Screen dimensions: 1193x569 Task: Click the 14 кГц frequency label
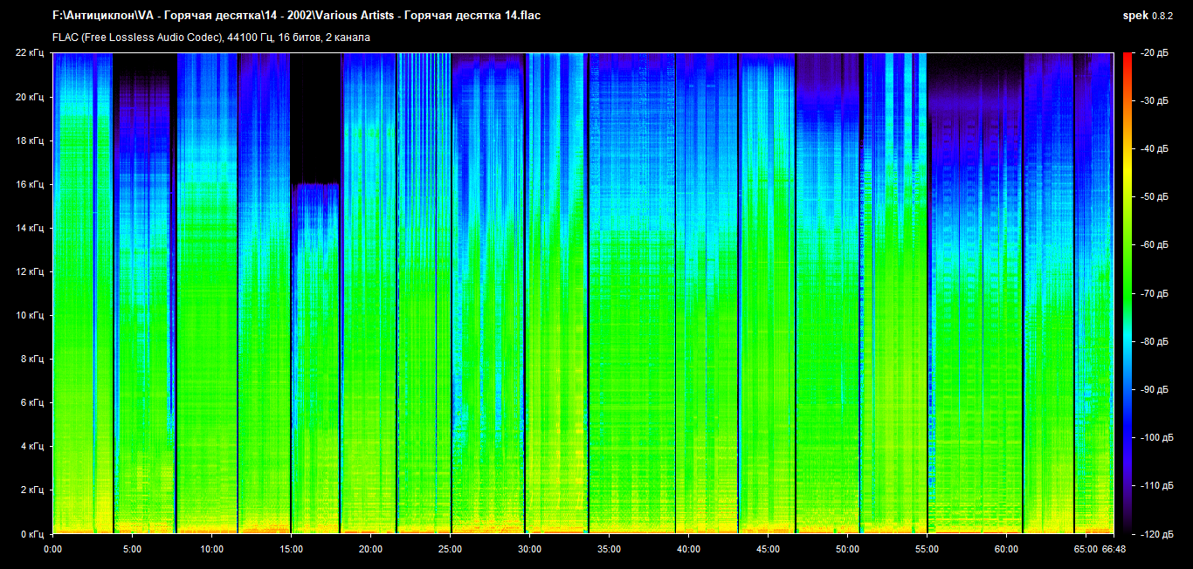coord(31,228)
